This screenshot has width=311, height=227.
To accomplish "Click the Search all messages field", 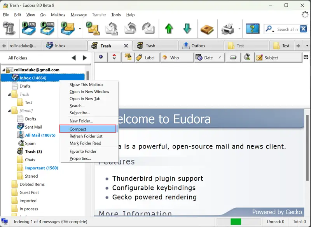I will [x=288, y=29].
